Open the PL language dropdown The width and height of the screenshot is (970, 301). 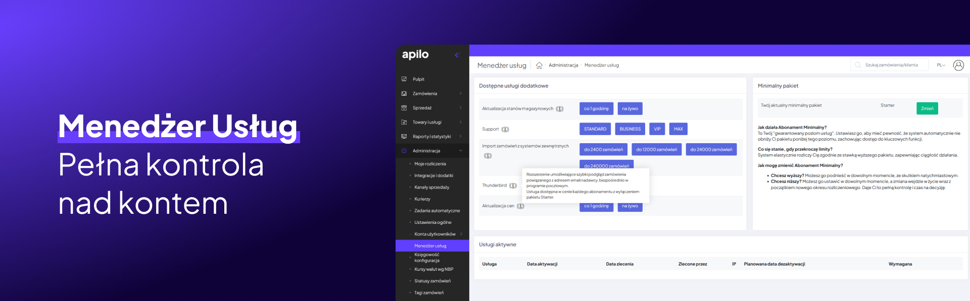pos(941,65)
